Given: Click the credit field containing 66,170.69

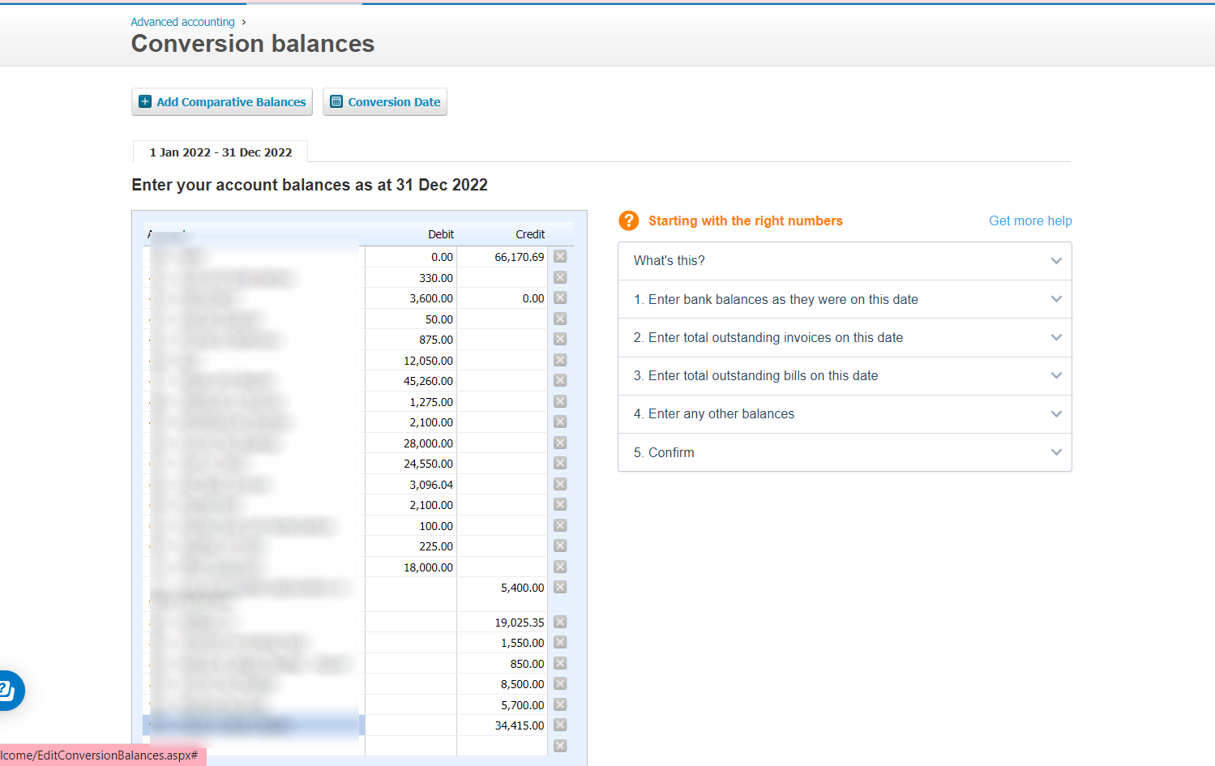Looking at the screenshot, I should coord(503,257).
